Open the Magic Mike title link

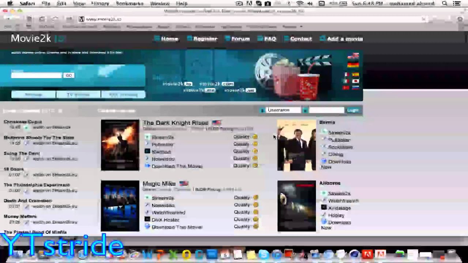[x=159, y=183]
